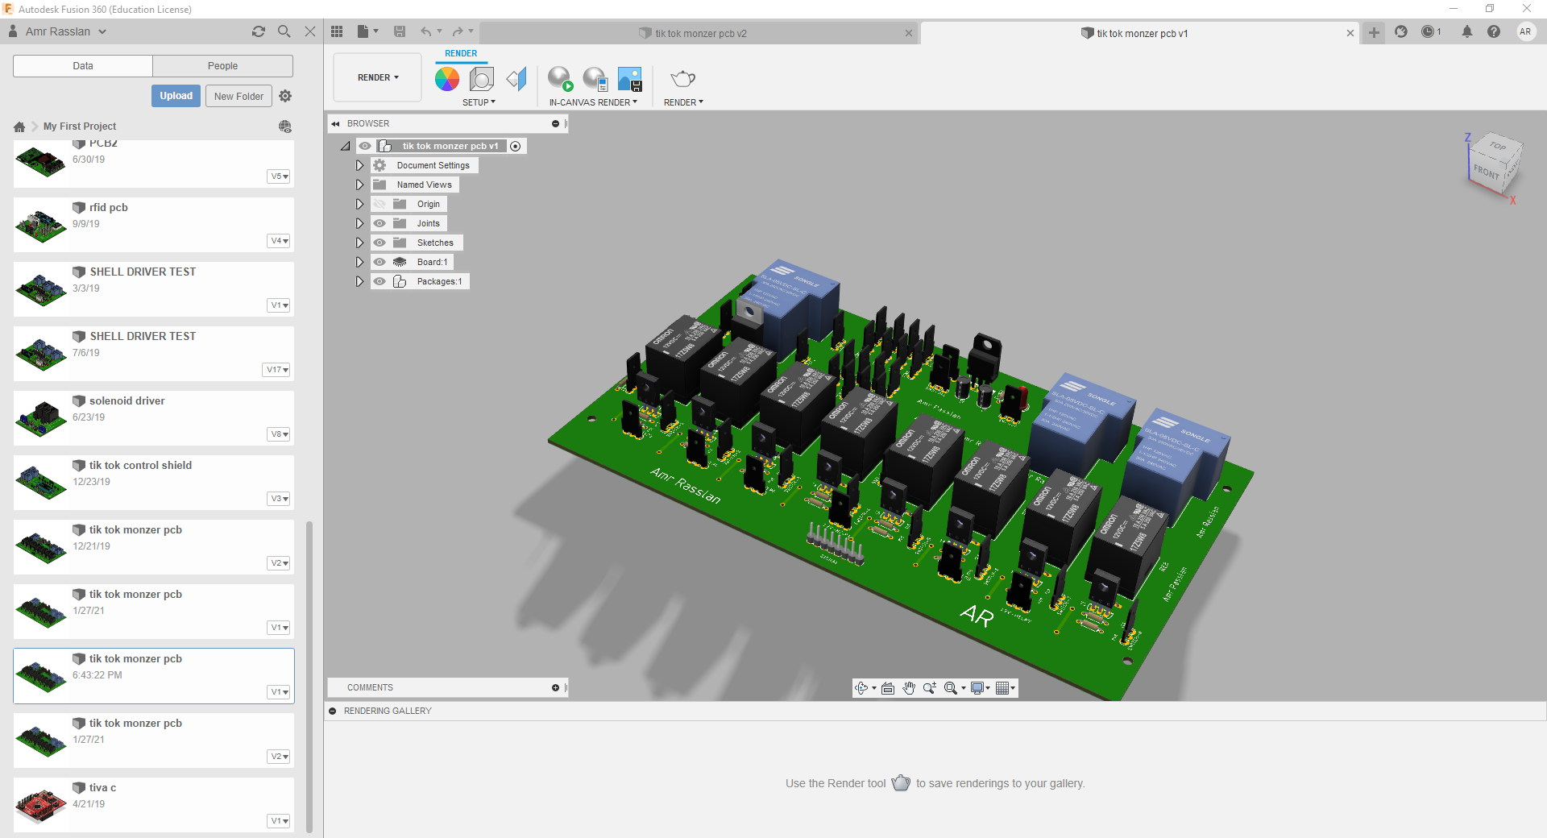
Task: Open In-Canvas Render settings icon
Action: point(595,79)
